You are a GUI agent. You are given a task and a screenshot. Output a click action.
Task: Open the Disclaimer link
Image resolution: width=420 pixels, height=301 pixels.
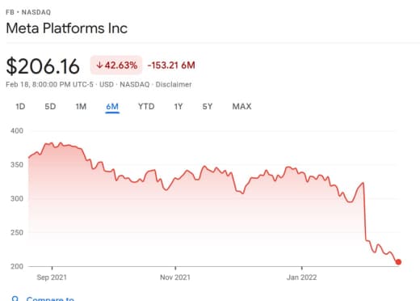tap(174, 84)
